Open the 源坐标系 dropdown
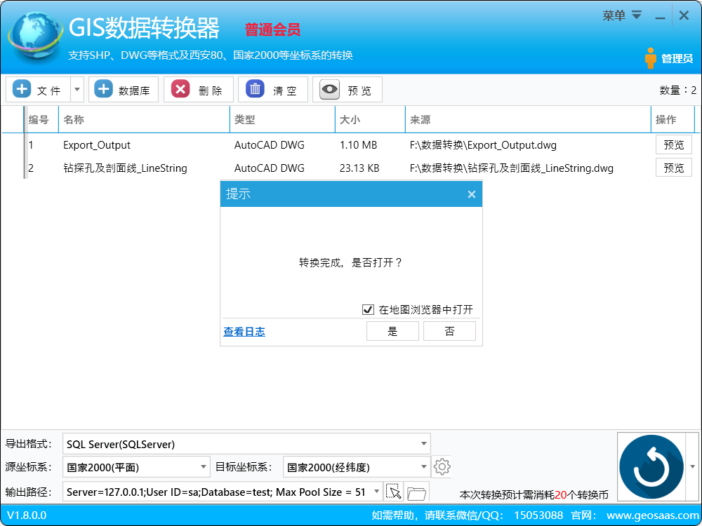Image resolution: width=702 pixels, height=526 pixels. point(137,467)
